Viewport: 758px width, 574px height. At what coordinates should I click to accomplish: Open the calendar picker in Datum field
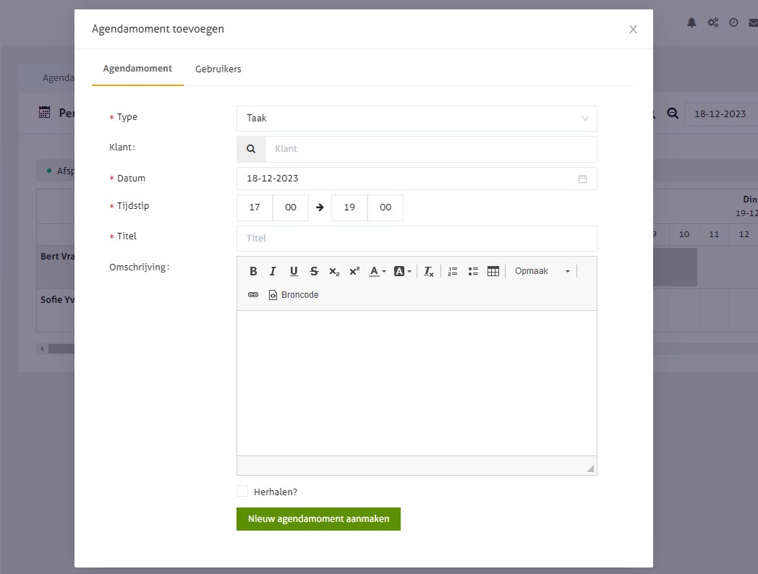tap(582, 179)
